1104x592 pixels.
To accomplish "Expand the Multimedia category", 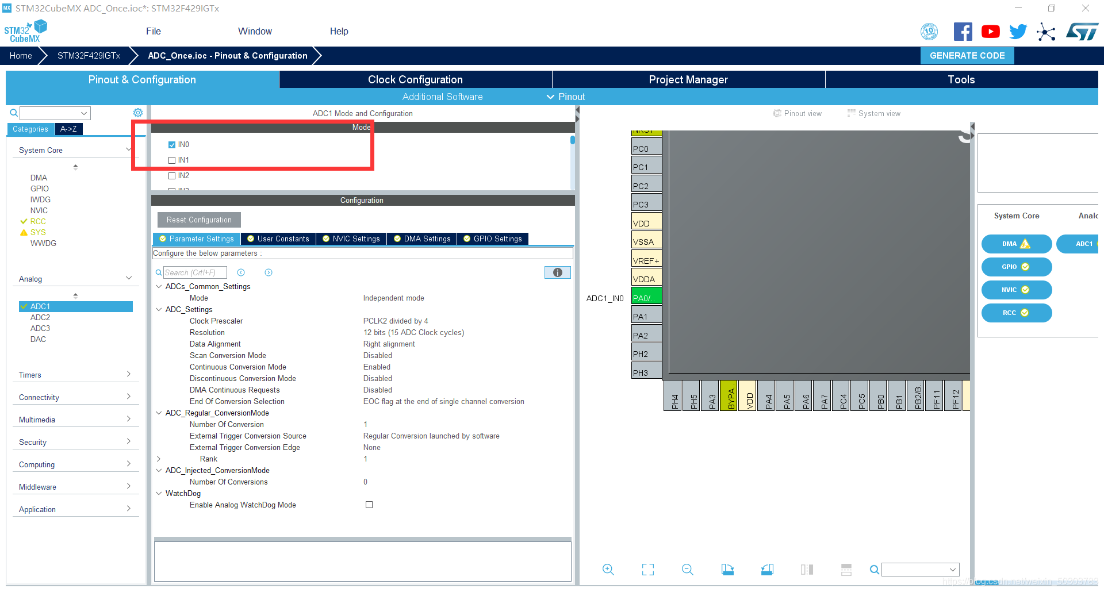I will click(129, 419).
